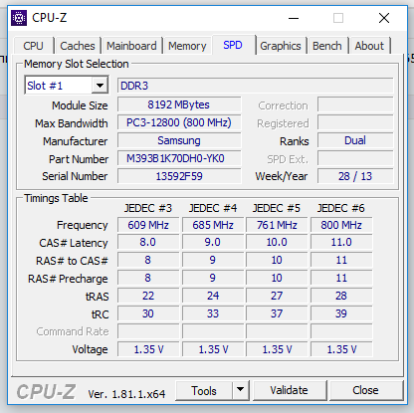Click tRAS value 22
This screenshot has height=413, width=414.
click(148, 296)
